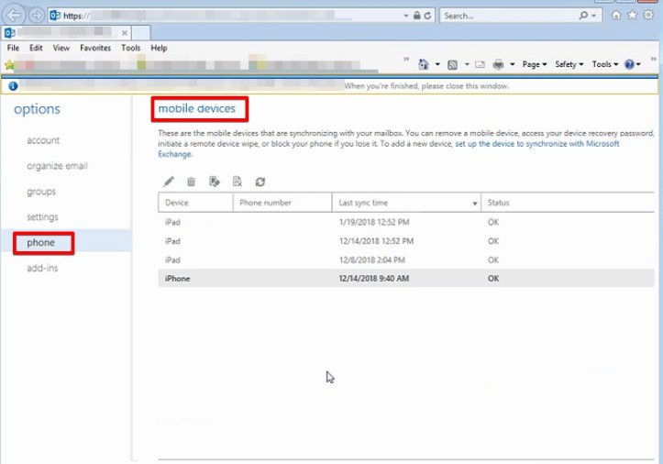Go to organize email options
Viewport: 663px width, 464px height.
pyautogui.click(x=57, y=166)
